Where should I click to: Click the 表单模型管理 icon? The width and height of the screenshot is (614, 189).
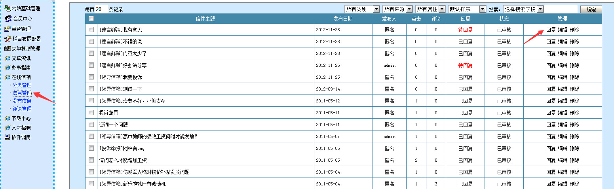click(x=7, y=49)
